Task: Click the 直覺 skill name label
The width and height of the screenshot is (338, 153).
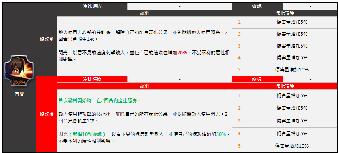Action: 19,94
